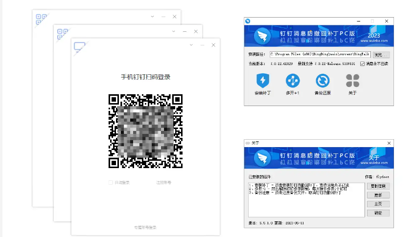Toggle the 消息永不已读 checkbox
Screen dimensions: 415x237
coord(362,64)
